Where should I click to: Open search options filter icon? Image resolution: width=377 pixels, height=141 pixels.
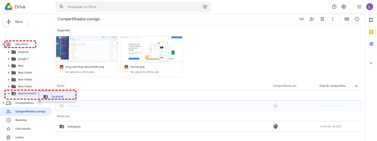[x=205, y=7]
